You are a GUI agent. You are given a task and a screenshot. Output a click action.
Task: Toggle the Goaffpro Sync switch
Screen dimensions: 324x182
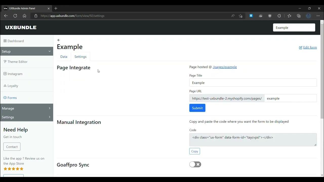pyautogui.click(x=195, y=165)
